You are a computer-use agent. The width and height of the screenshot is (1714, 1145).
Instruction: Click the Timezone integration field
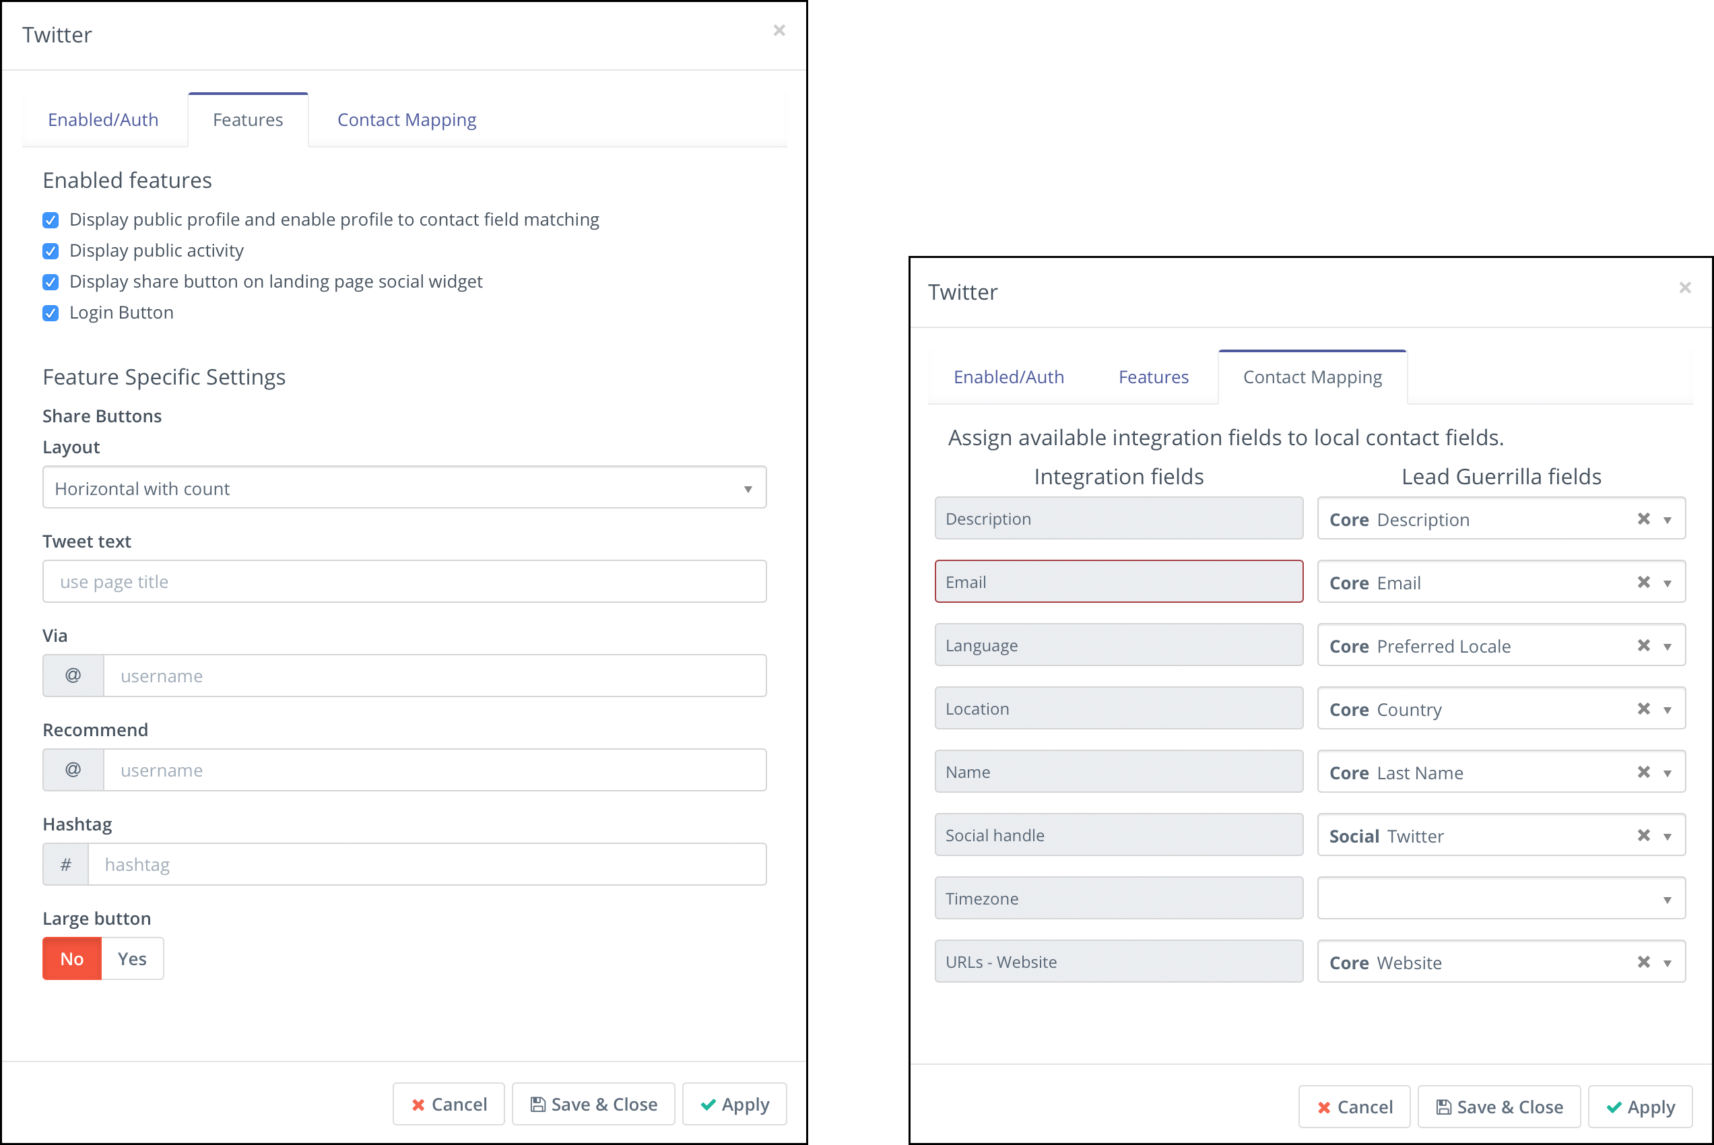[x=1119, y=898]
